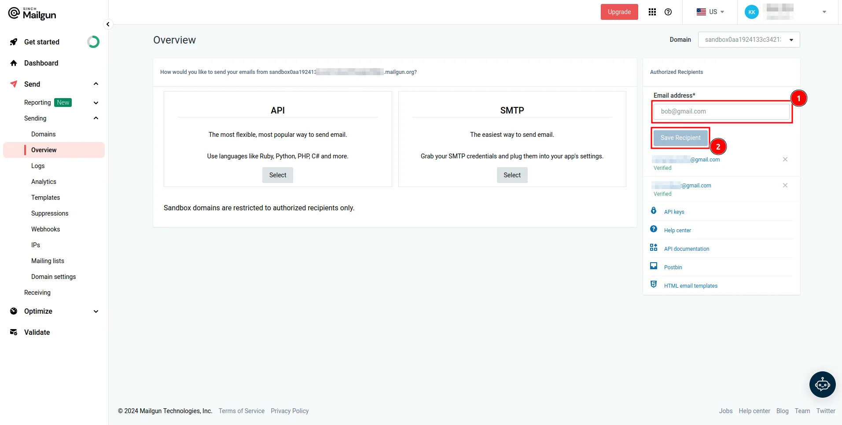The width and height of the screenshot is (842, 425).
Task: Click the API keys lock icon
Action: click(654, 211)
